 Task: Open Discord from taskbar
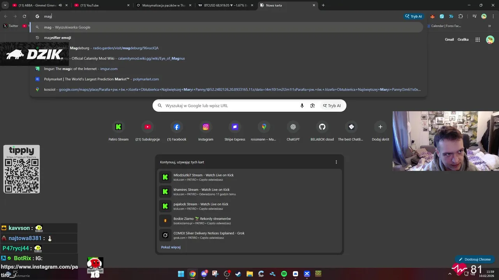[204, 274]
